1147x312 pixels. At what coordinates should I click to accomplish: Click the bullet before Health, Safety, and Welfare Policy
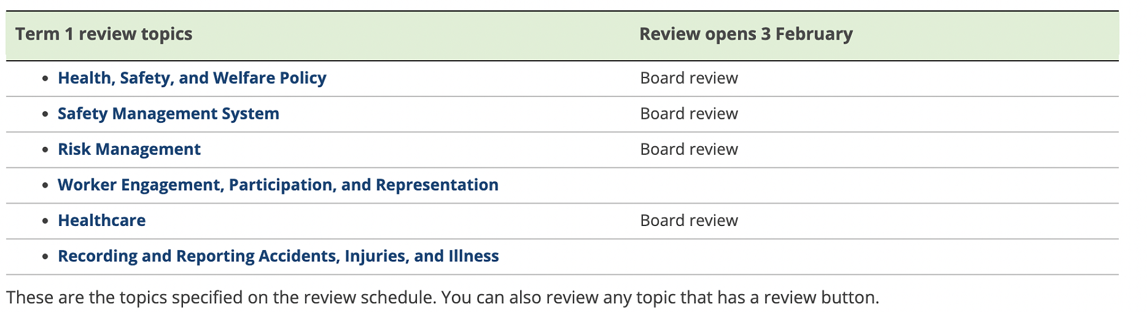45,79
